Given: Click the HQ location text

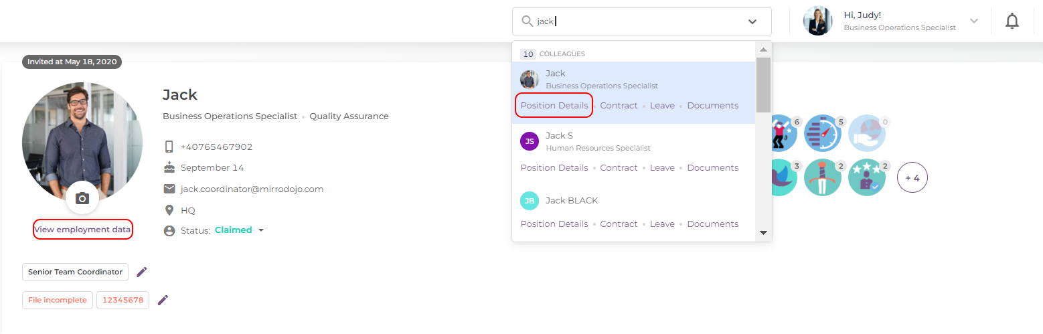Looking at the screenshot, I should (x=188, y=210).
